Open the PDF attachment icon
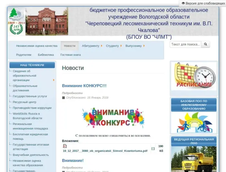 65,146
